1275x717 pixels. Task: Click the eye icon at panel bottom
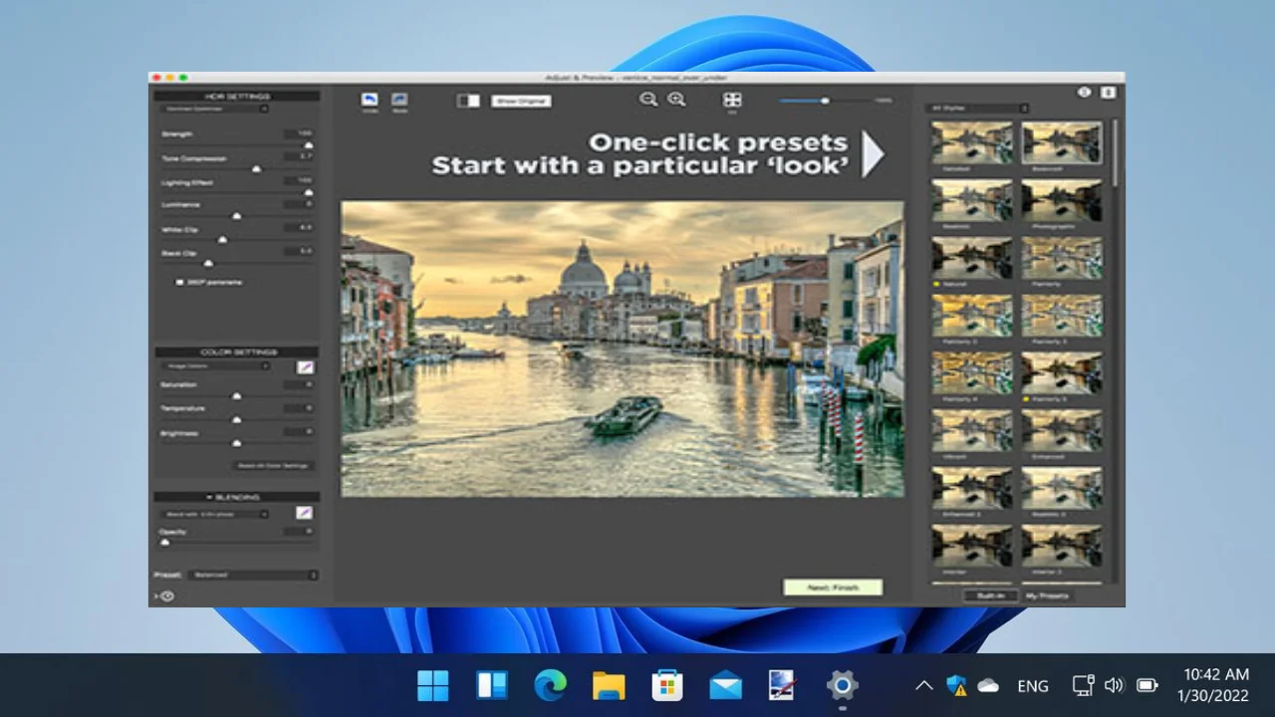(x=165, y=596)
